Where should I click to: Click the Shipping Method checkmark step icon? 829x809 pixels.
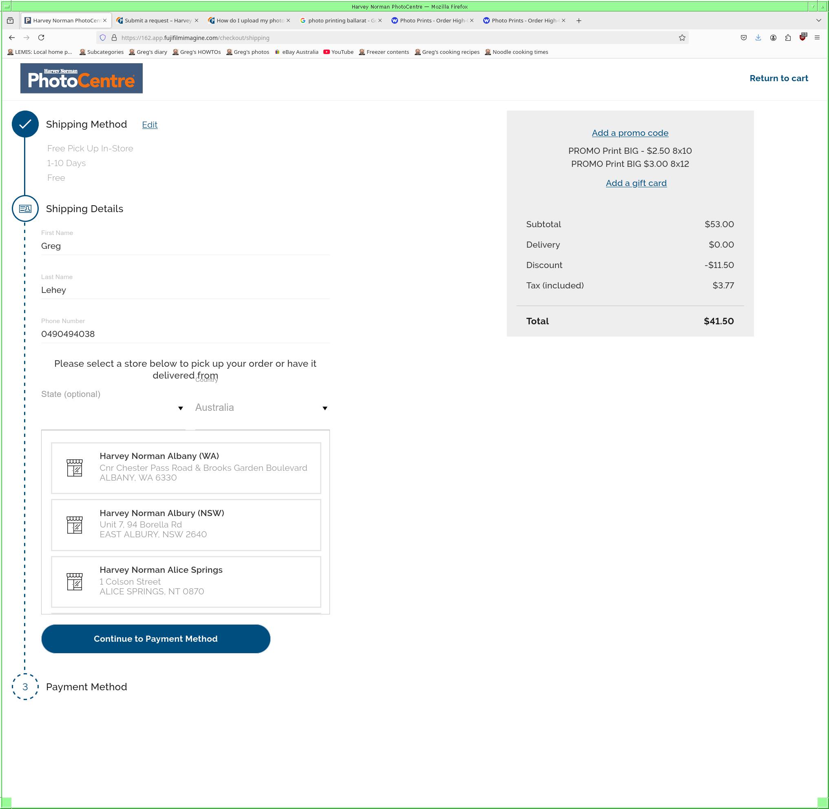click(x=25, y=124)
